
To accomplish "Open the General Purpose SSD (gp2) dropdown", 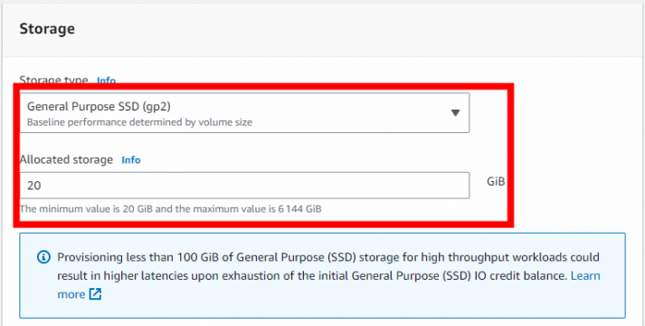I will click(244, 113).
